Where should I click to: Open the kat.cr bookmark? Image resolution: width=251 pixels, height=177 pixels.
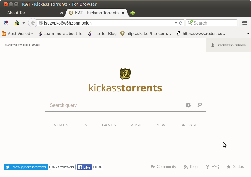tap(146, 34)
